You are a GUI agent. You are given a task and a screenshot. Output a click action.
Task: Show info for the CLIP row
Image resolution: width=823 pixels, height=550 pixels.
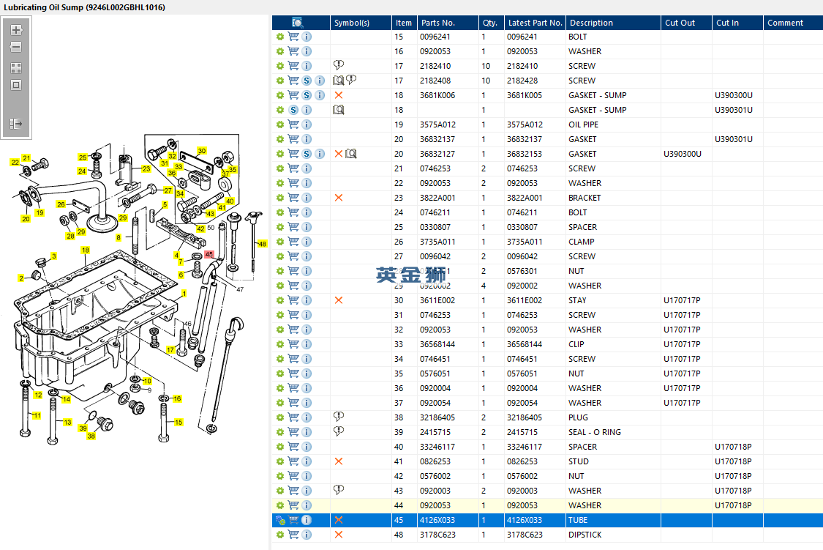[x=307, y=344]
